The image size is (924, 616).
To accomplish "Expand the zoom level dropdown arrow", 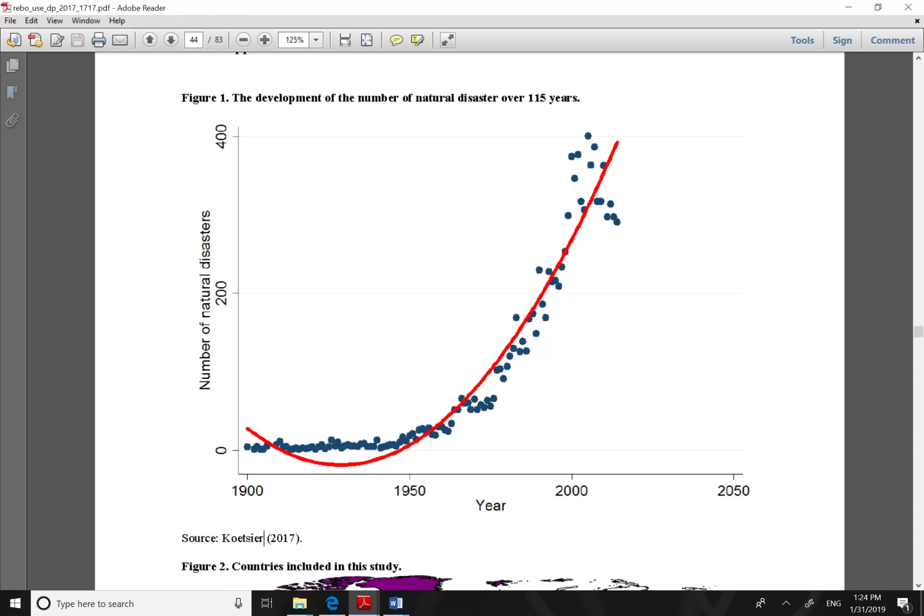I will (x=316, y=40).
